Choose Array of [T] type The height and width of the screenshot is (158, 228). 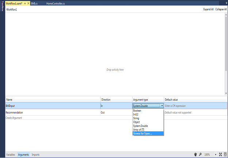point(148,129)
